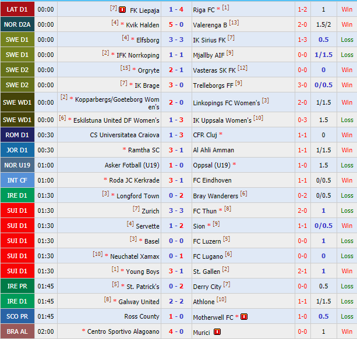357x339 pixels.
Task: Click the Loss result in Elfsborg row
Action: pyautogui.click(x=347, y=40)
